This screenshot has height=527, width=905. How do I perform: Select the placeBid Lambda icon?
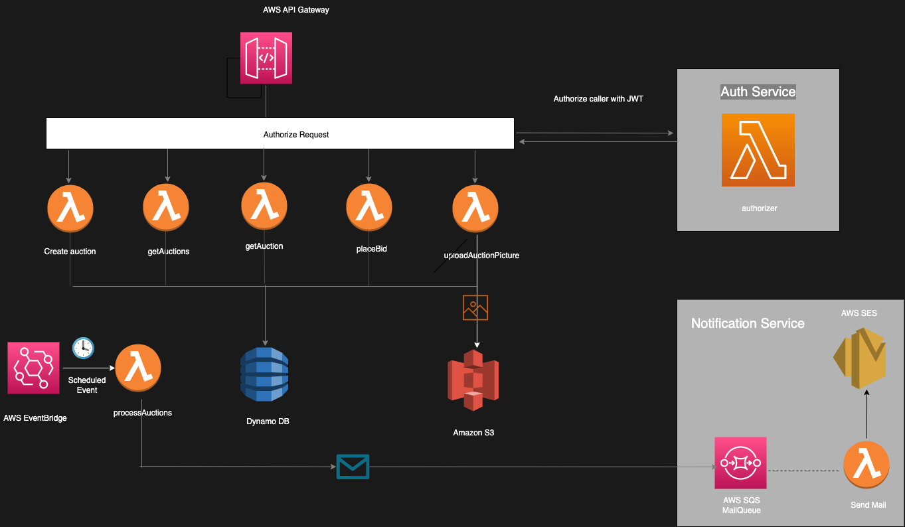pos(369,208)
